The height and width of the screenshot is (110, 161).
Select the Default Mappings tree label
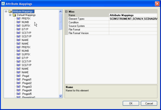click(26, 15)
